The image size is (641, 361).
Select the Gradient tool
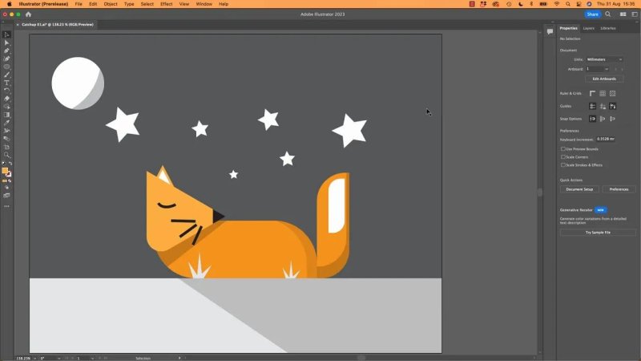coord(6,115)
